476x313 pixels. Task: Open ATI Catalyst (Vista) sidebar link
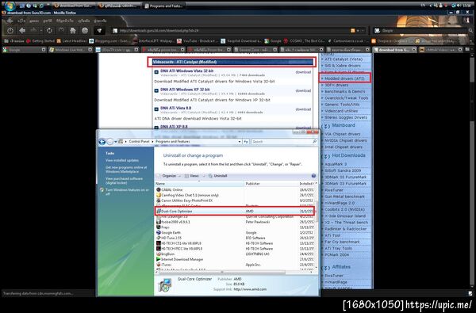(x=344, y=59)
